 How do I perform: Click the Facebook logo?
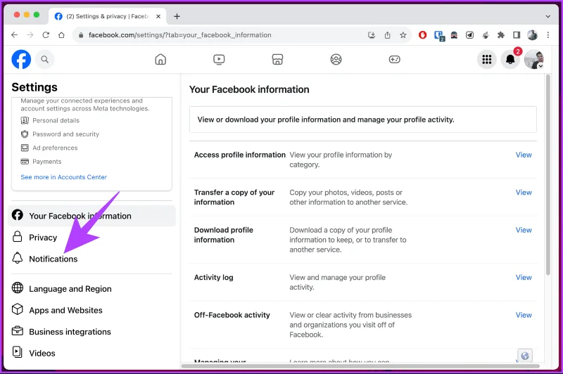point(21,59)
